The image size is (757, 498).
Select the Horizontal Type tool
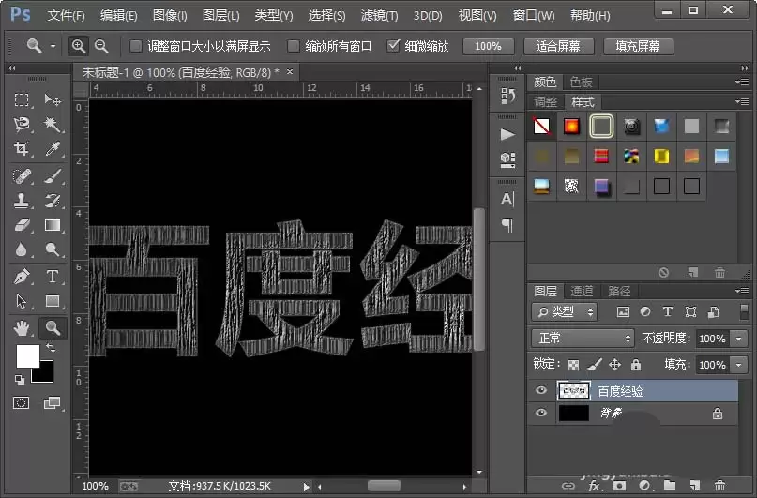coord(53,277)
